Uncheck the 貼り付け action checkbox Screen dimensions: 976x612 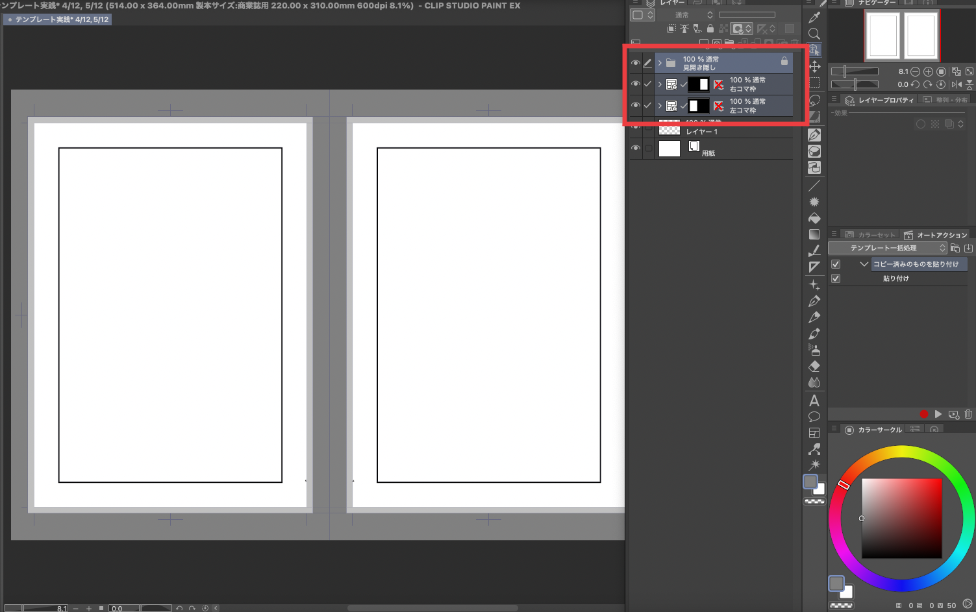[x=836, y=278]
